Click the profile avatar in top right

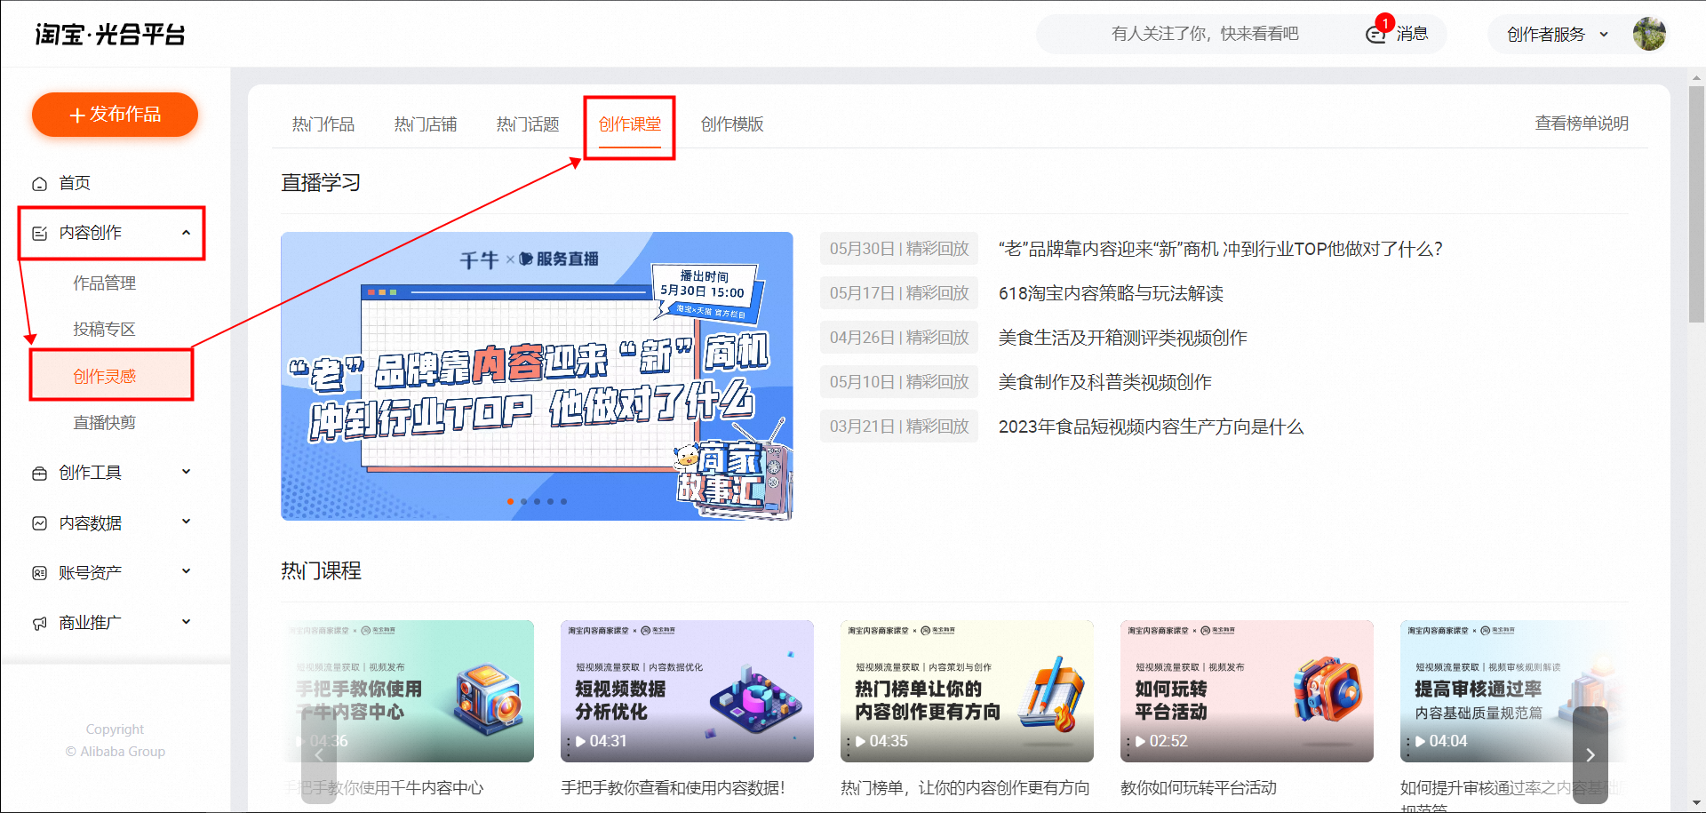1649,34
